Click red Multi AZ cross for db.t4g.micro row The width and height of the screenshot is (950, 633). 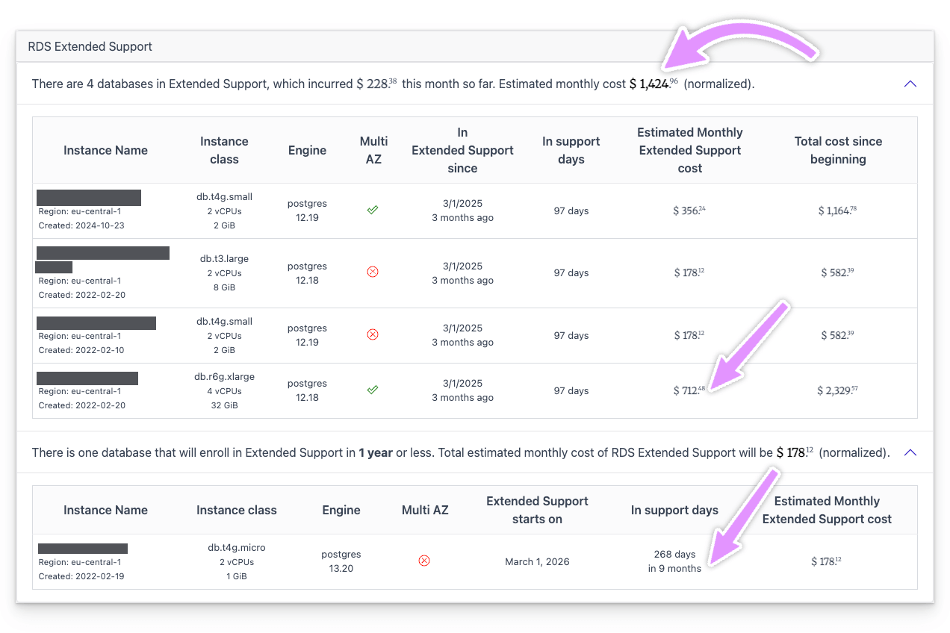[x=424, y=561]
